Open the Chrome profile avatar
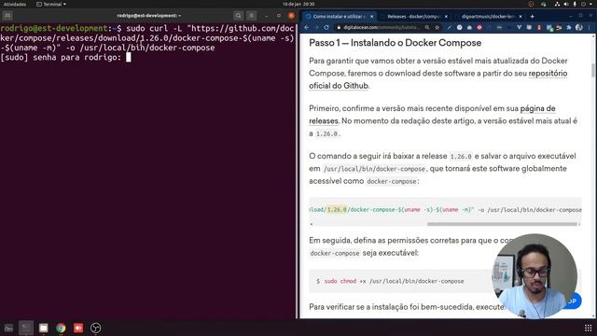This screenshot has width=597, height=336. [578, 27]
